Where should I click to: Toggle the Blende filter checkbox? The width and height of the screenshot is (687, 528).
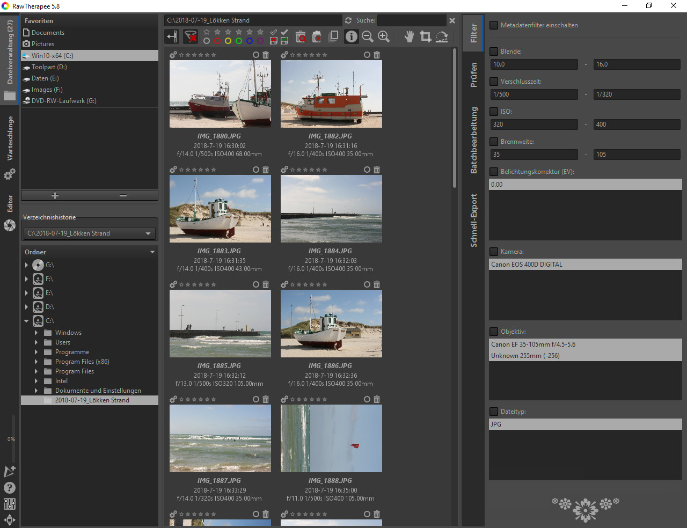click(x=494, y=52)
